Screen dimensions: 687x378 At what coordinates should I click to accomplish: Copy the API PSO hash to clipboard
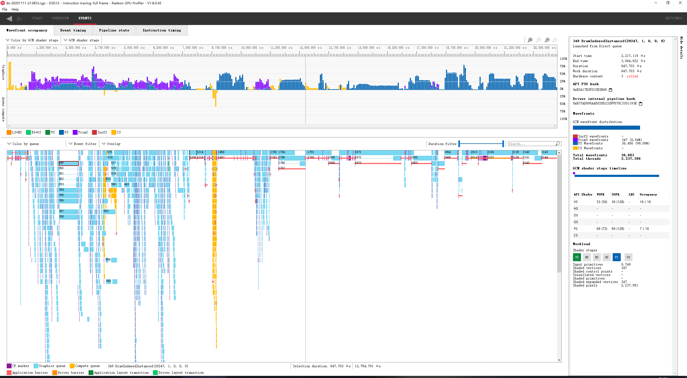pos(611,90)
